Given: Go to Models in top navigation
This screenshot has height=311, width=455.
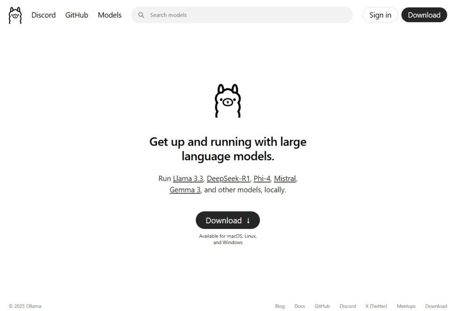Looking at the screenshot, I should [x=110, y=15].
